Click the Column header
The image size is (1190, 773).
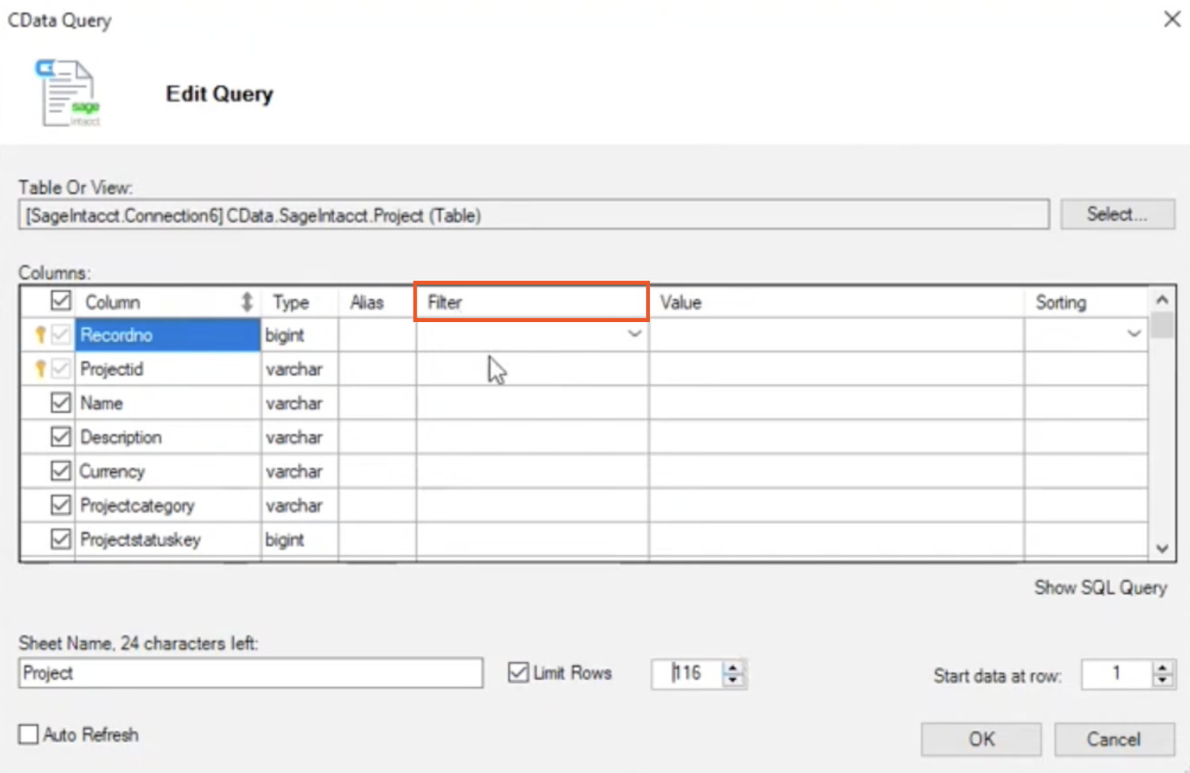point(112,302)
